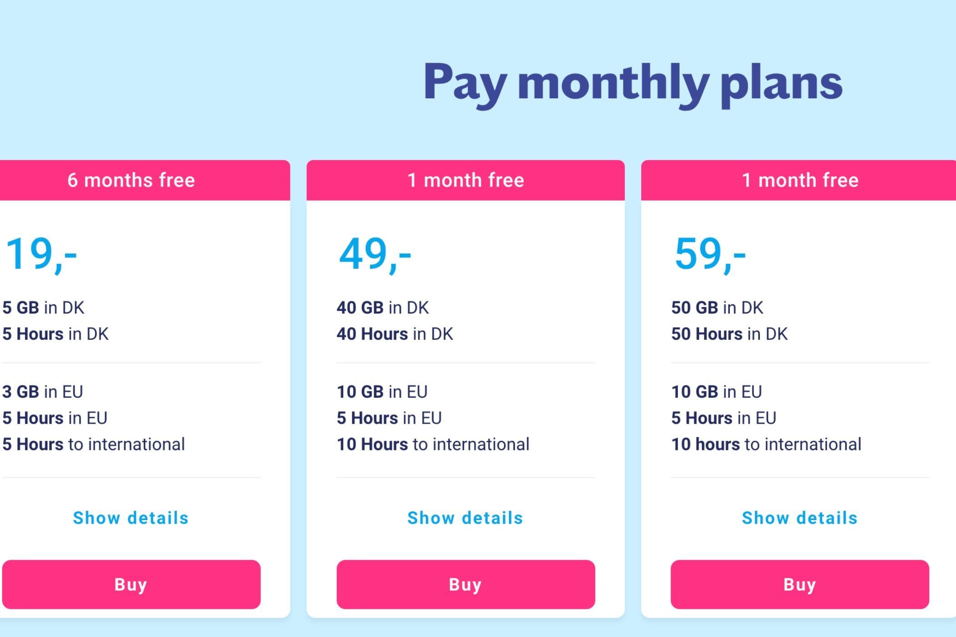Click the 19,- price text
Viewport: 956px width, 637px height.
(41, 254)
